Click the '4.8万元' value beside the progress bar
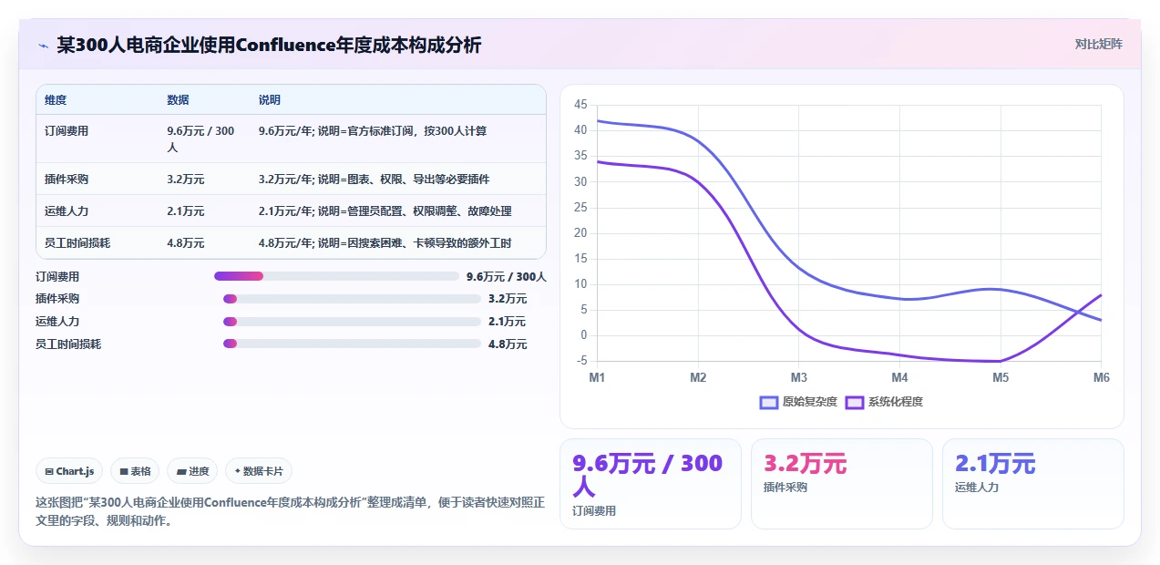 pos(508,344)
